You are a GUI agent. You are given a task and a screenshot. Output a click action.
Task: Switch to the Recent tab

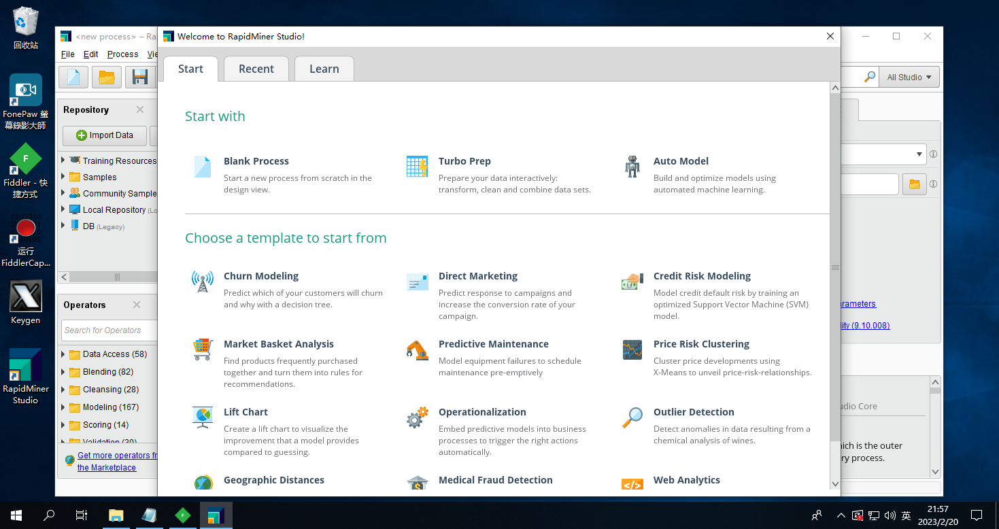tap(256, 69)
